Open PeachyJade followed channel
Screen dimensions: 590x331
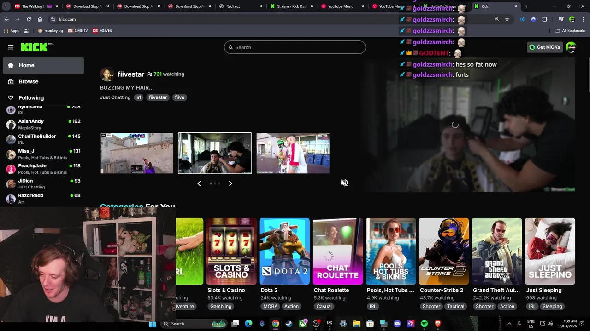click(x=43, y=169)
